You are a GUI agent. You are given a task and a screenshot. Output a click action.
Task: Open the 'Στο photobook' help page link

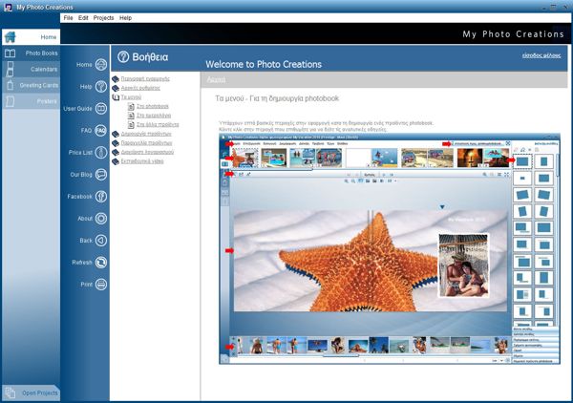149,107
